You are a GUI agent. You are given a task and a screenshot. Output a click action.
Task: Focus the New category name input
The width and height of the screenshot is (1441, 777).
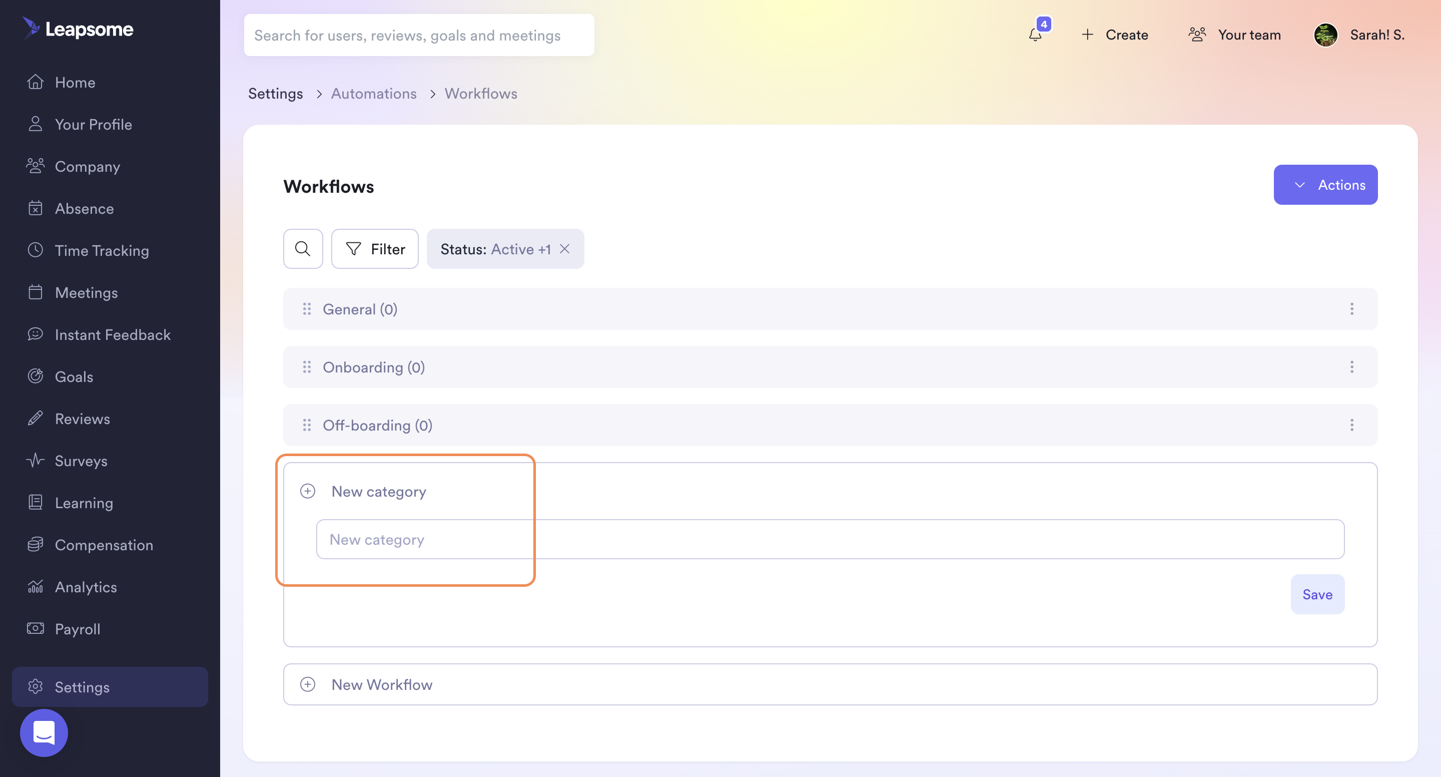click(x=830, y=539)
